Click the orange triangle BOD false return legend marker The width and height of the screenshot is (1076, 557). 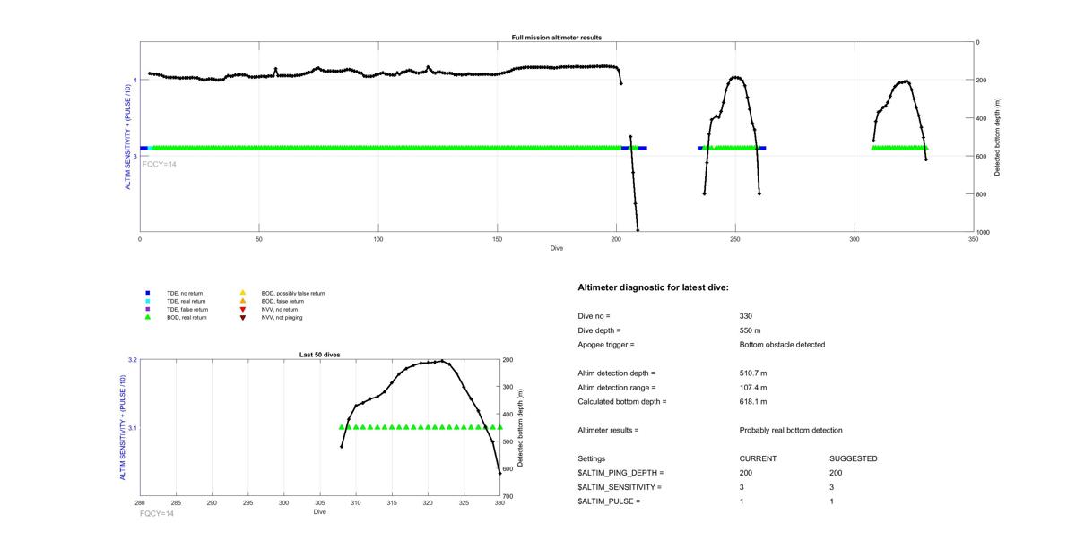(x=242, y=301)
